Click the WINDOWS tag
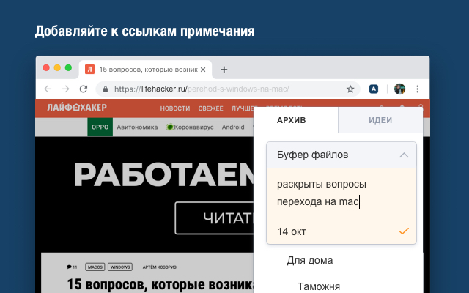The width and height of the screenshot is (469, 293). [x=120, y=267]
